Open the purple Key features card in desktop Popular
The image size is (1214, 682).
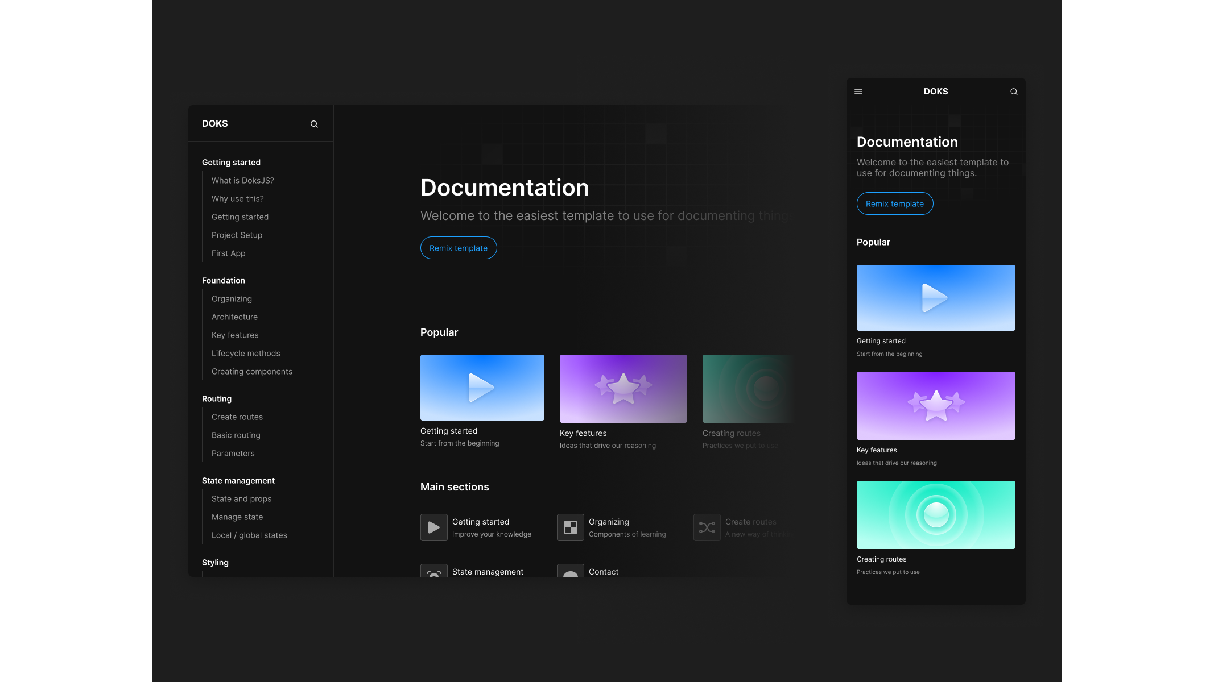623,389
